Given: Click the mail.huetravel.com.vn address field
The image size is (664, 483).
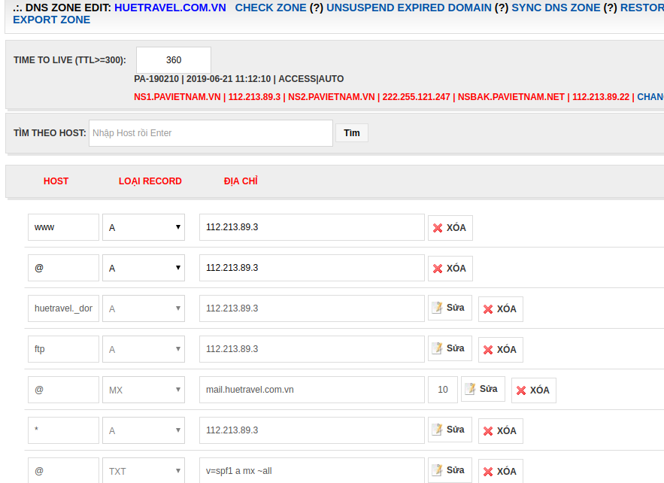Looking at the screenshot, I should 311,390.
